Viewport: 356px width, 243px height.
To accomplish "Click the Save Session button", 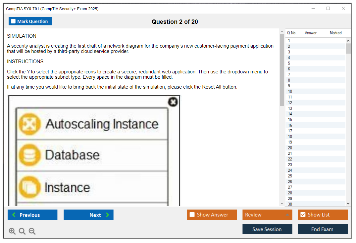I will click(x=267, y=229).
